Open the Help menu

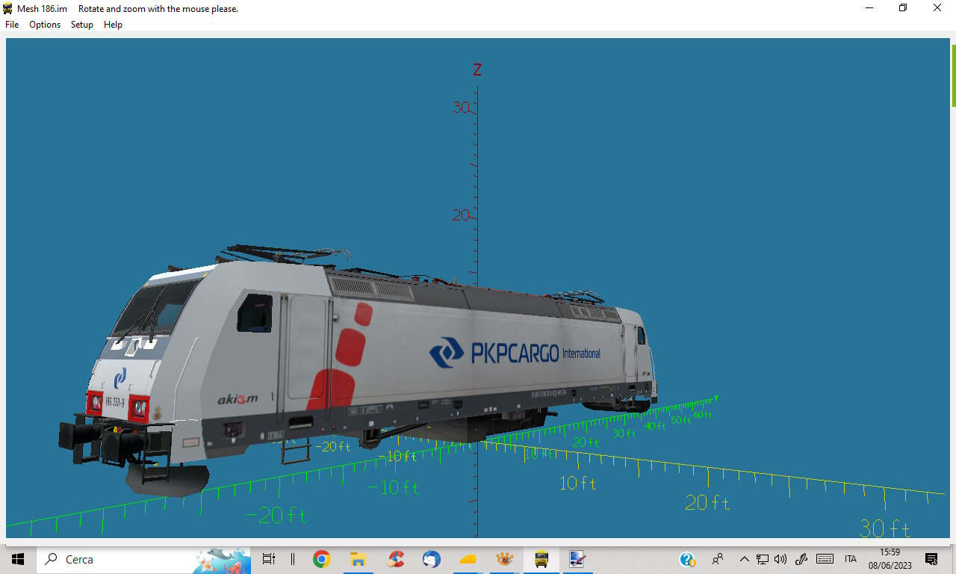[x=113, y=25]
